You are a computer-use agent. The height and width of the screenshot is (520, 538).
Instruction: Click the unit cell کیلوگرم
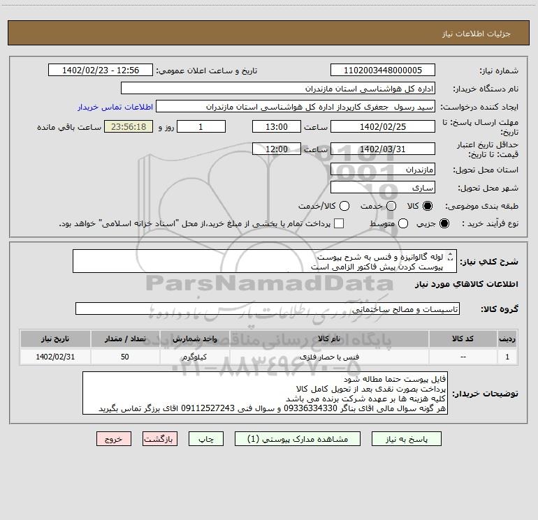pos(194,357)
